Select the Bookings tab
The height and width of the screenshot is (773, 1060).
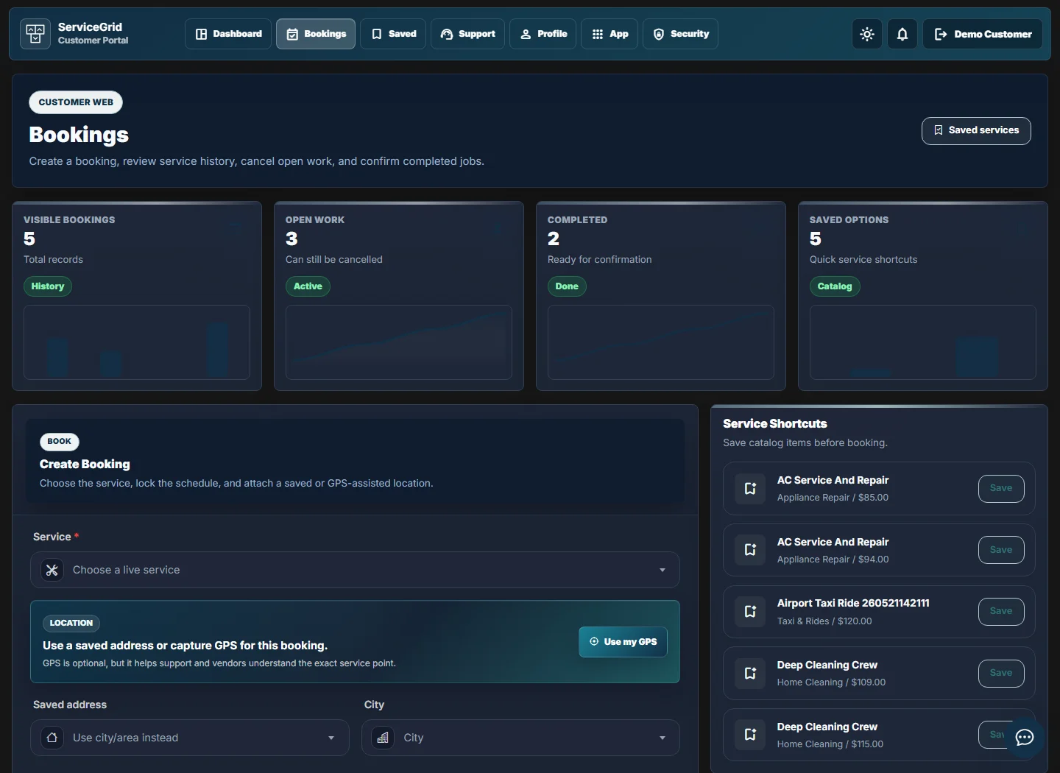316,34
